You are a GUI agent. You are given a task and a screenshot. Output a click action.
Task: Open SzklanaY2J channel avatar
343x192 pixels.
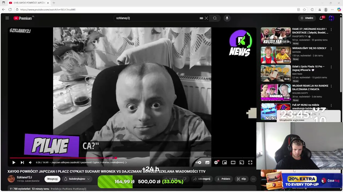11,179
